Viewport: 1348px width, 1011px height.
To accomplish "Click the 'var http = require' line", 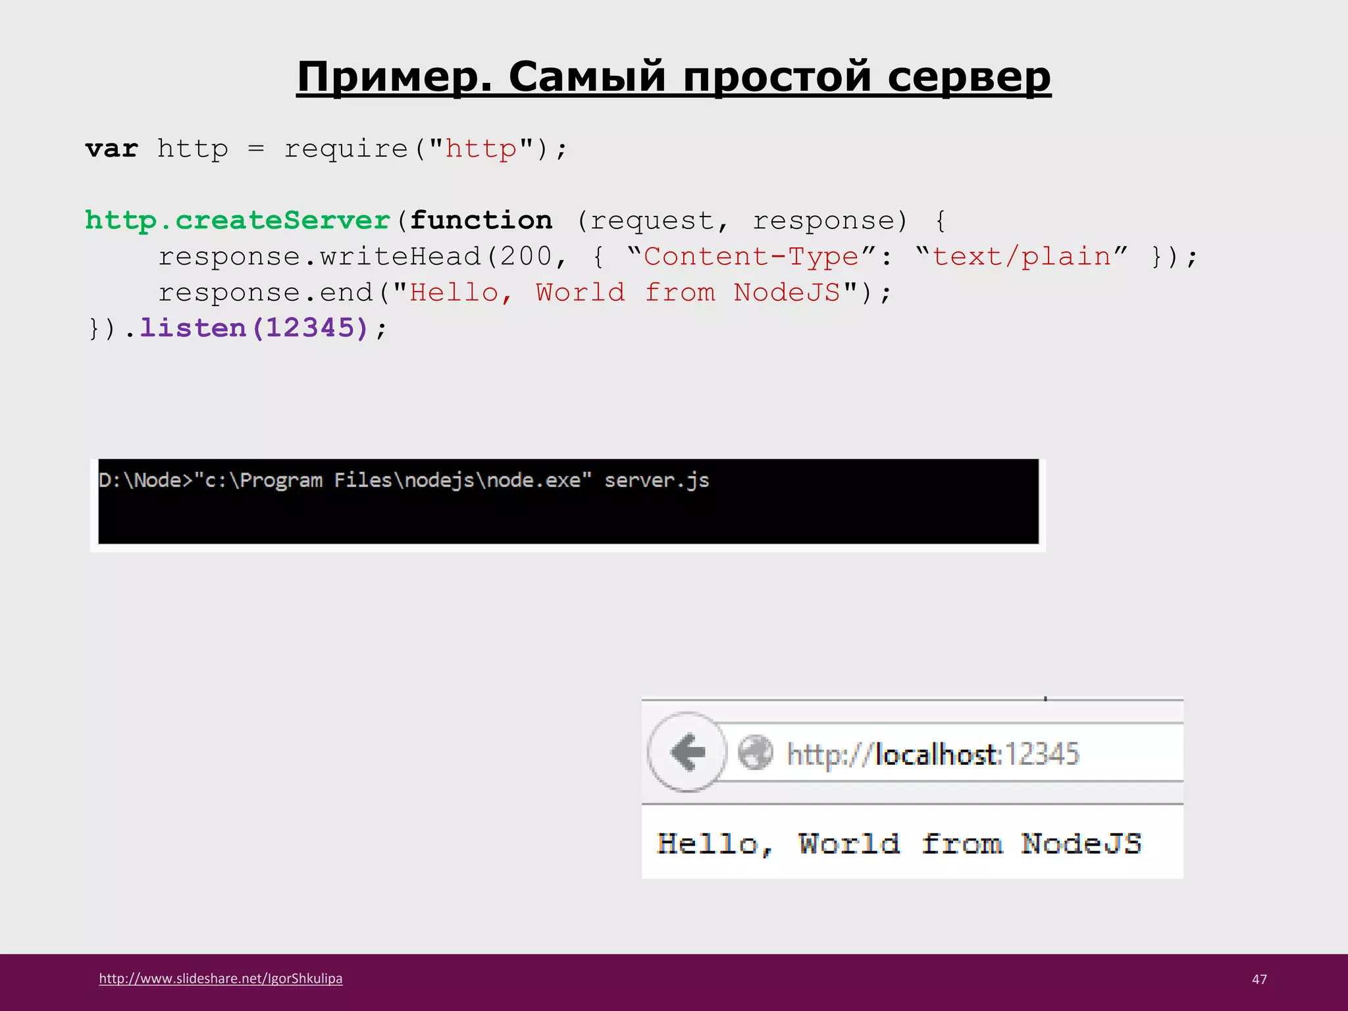I will coord(326,149).
